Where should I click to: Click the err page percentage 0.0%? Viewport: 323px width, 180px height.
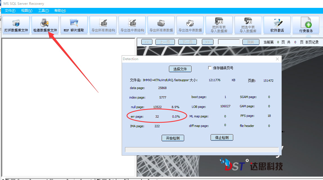click(x=176, y=117)
